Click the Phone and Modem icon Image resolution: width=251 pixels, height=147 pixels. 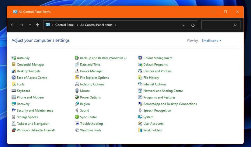pos(14,97)
